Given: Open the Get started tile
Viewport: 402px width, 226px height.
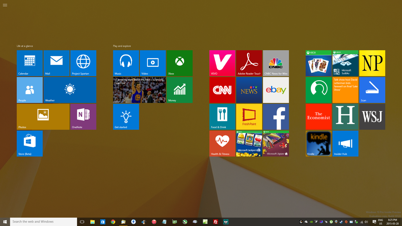Looking at the screenshot, I should click(x=126, y=117).
